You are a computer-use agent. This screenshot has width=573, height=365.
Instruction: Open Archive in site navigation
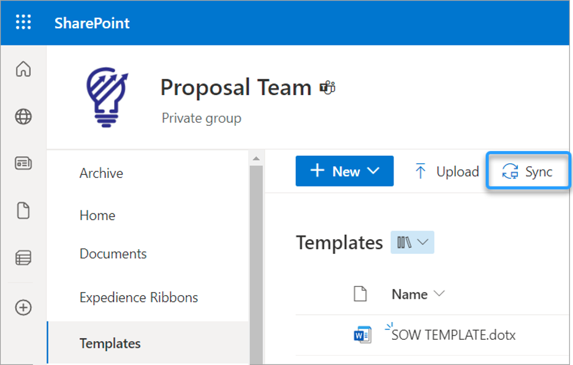101,174
